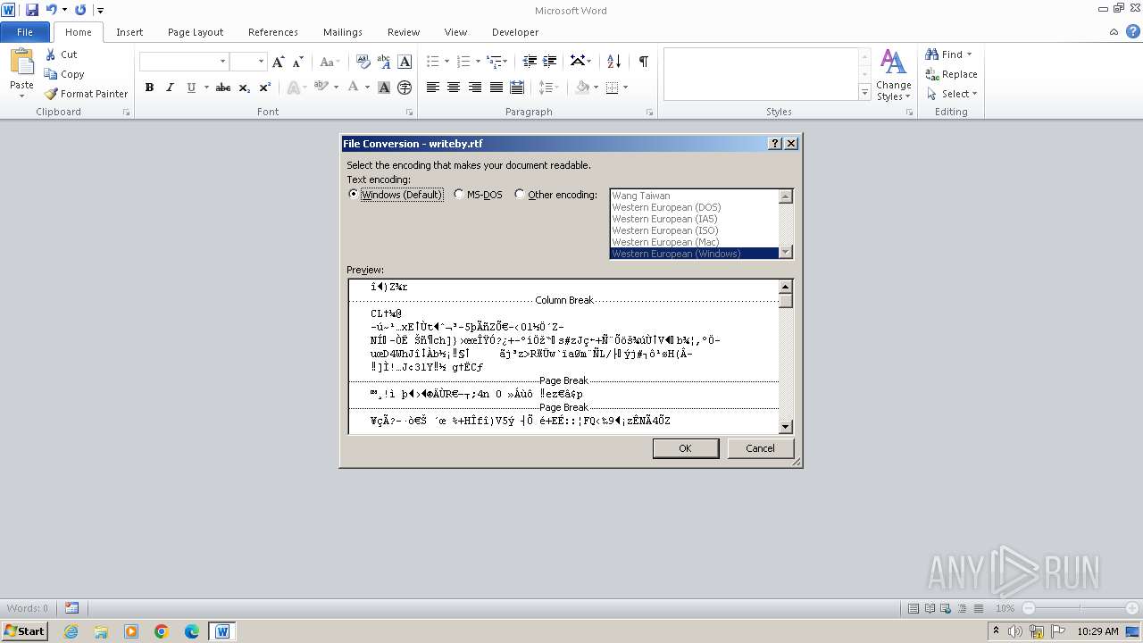Image resolution: width=1143 pixels, height=643 pixels.
Task: Apply Strikethrough formatting
Action: click(223, 88)
